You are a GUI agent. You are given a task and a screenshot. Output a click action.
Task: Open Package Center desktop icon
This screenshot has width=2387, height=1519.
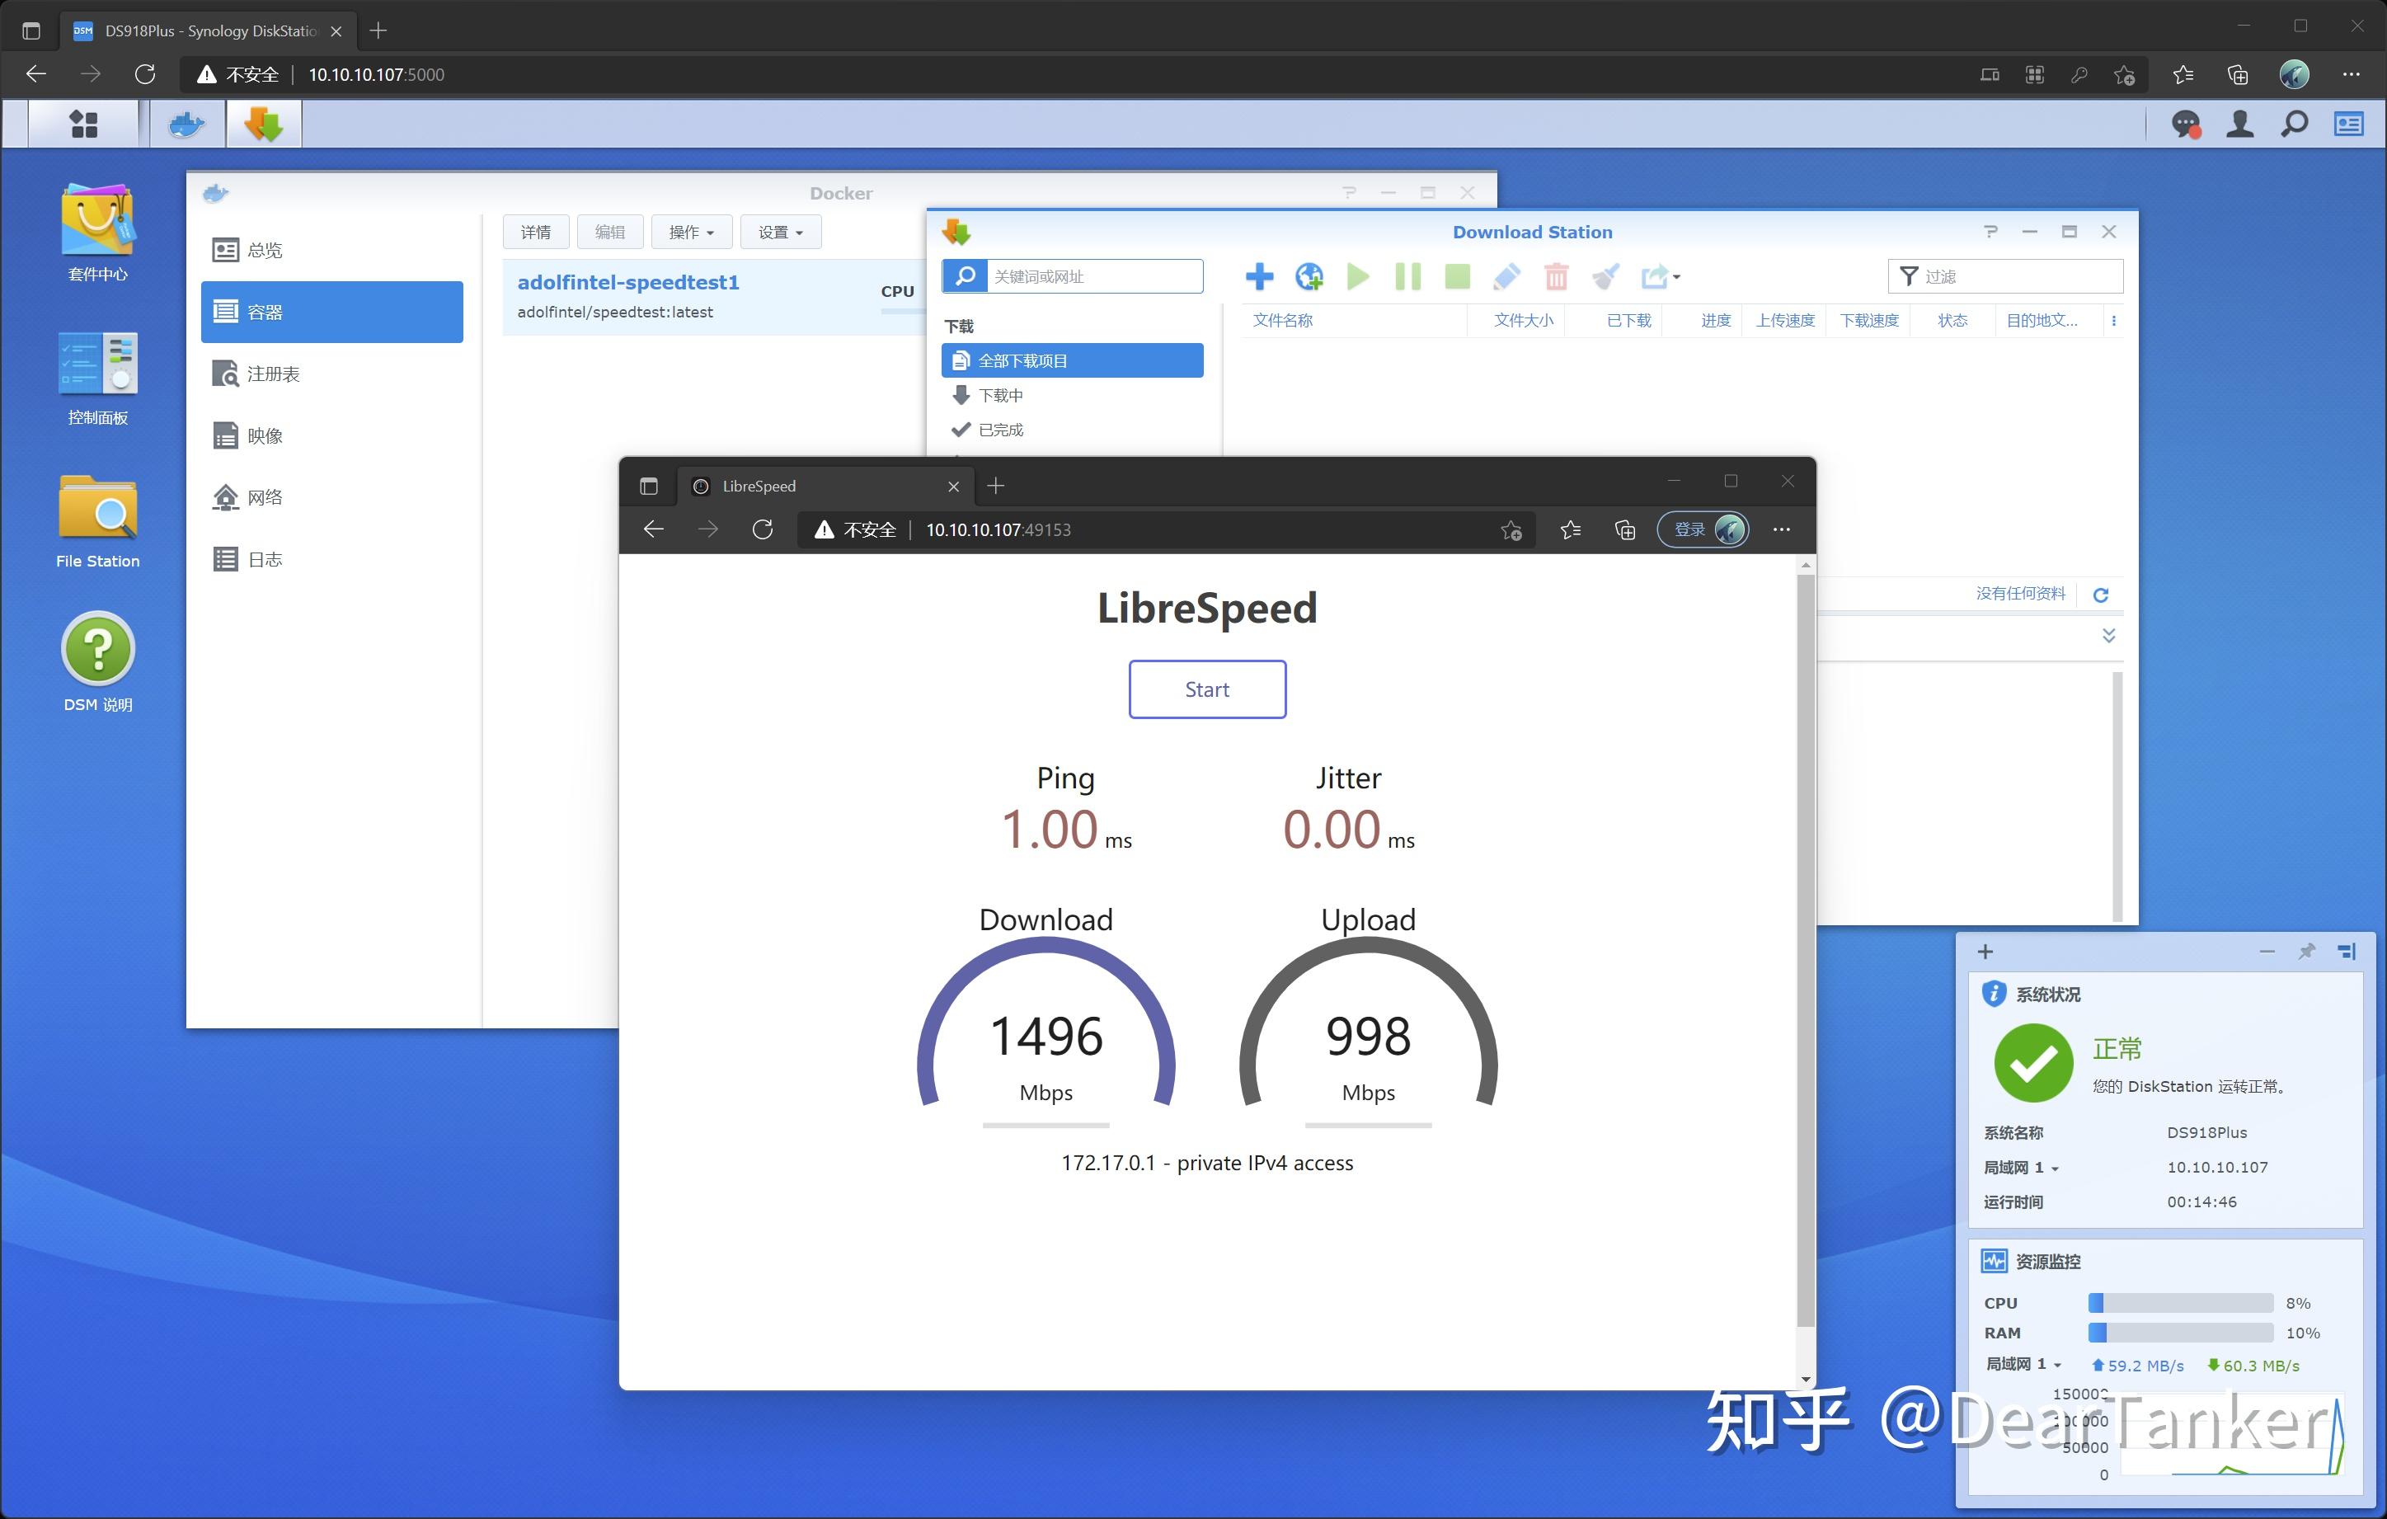(x=97, y=233)
